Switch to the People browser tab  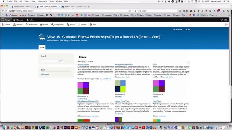click(74, 6)
